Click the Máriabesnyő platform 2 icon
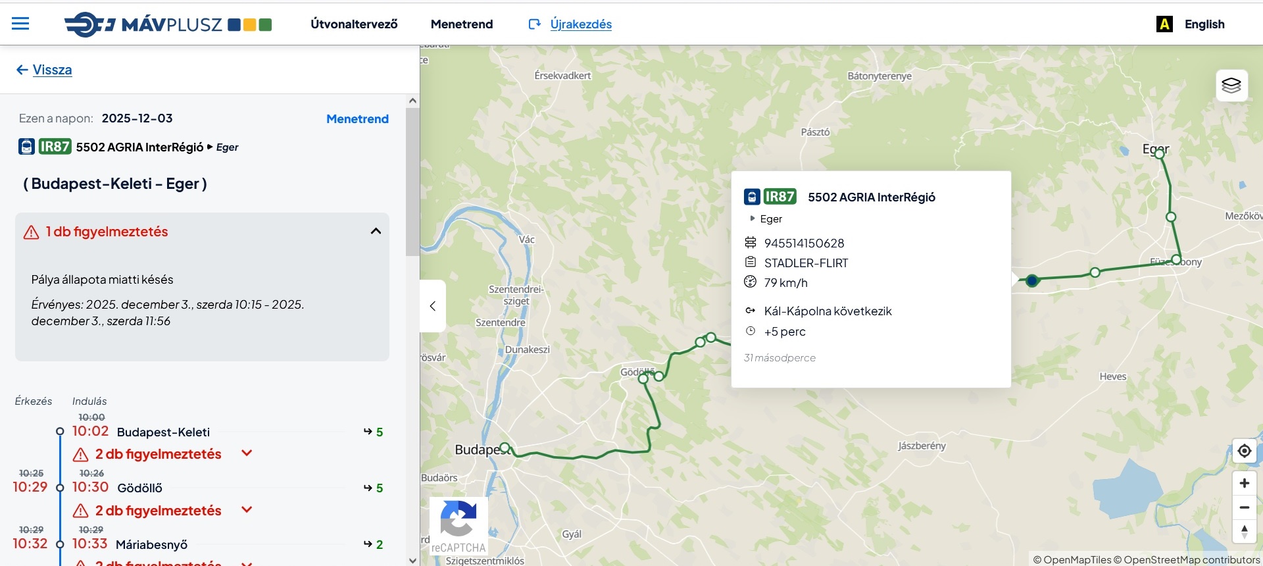This screenshot has height=566, width=1263. pos(373,544)
